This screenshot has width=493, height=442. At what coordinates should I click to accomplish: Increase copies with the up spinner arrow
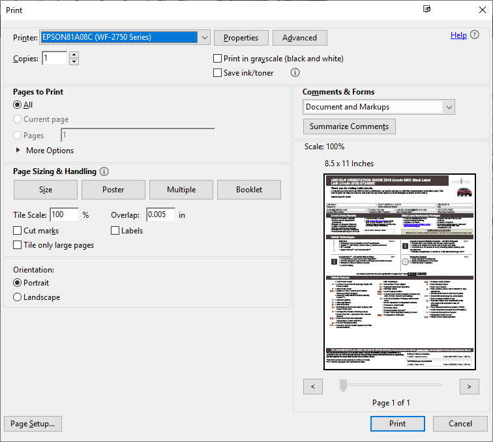point(74,55)
